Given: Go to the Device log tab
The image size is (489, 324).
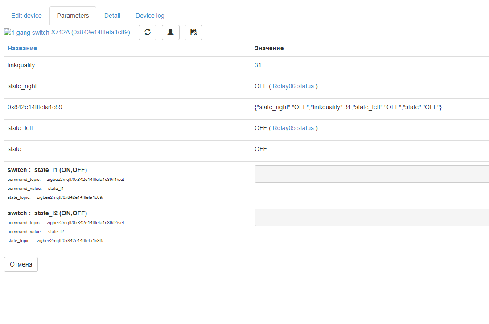Looking at the screenshot, I should [150, 16].
